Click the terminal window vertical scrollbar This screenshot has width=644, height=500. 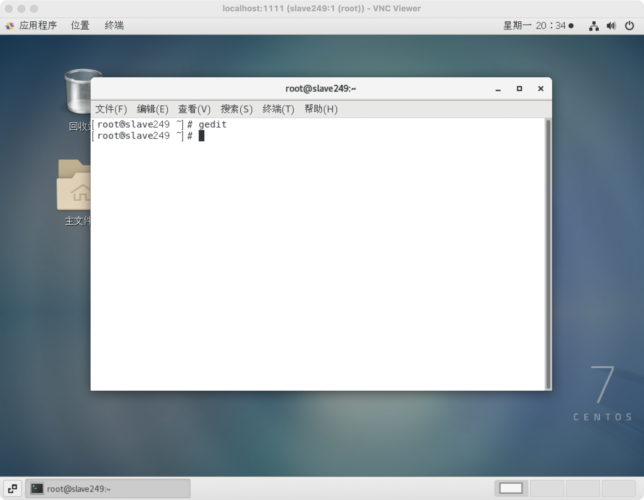click(x=548, y=254)
